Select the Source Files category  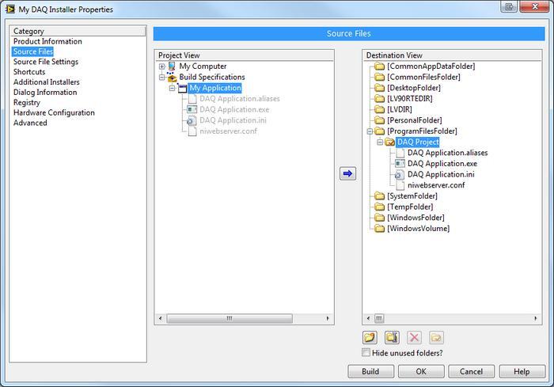click(33, 51)
